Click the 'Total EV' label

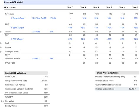(x=9, y=97)
